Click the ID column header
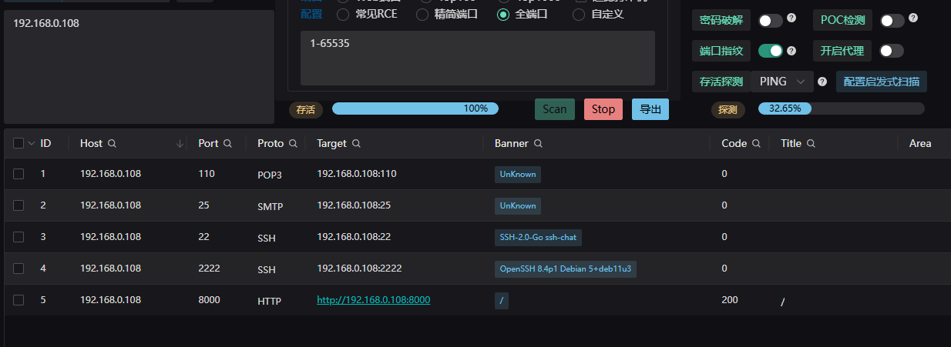 [x=45, y=143]
